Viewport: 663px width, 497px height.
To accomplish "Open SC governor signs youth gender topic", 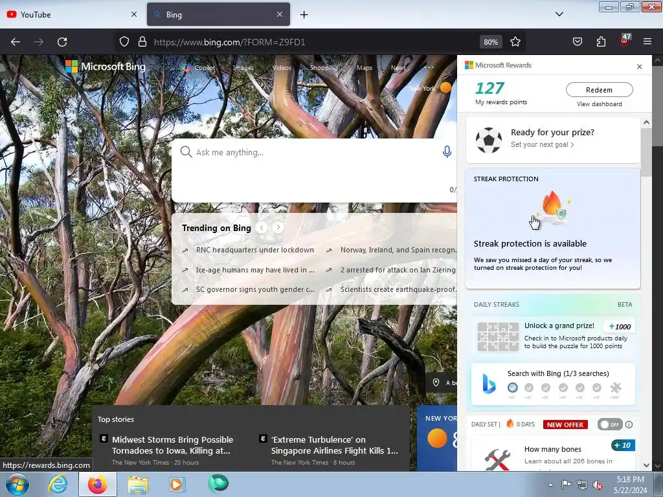I will (x=255, y=289).
